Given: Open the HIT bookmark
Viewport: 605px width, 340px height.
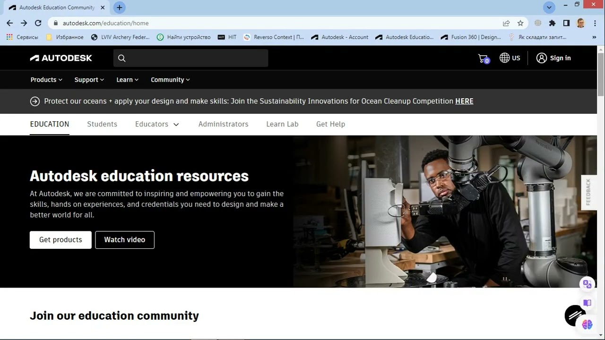Looking at the screenshot, I should coord(227,37).
